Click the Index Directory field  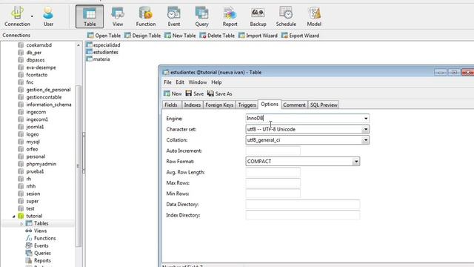coord(303,215)
